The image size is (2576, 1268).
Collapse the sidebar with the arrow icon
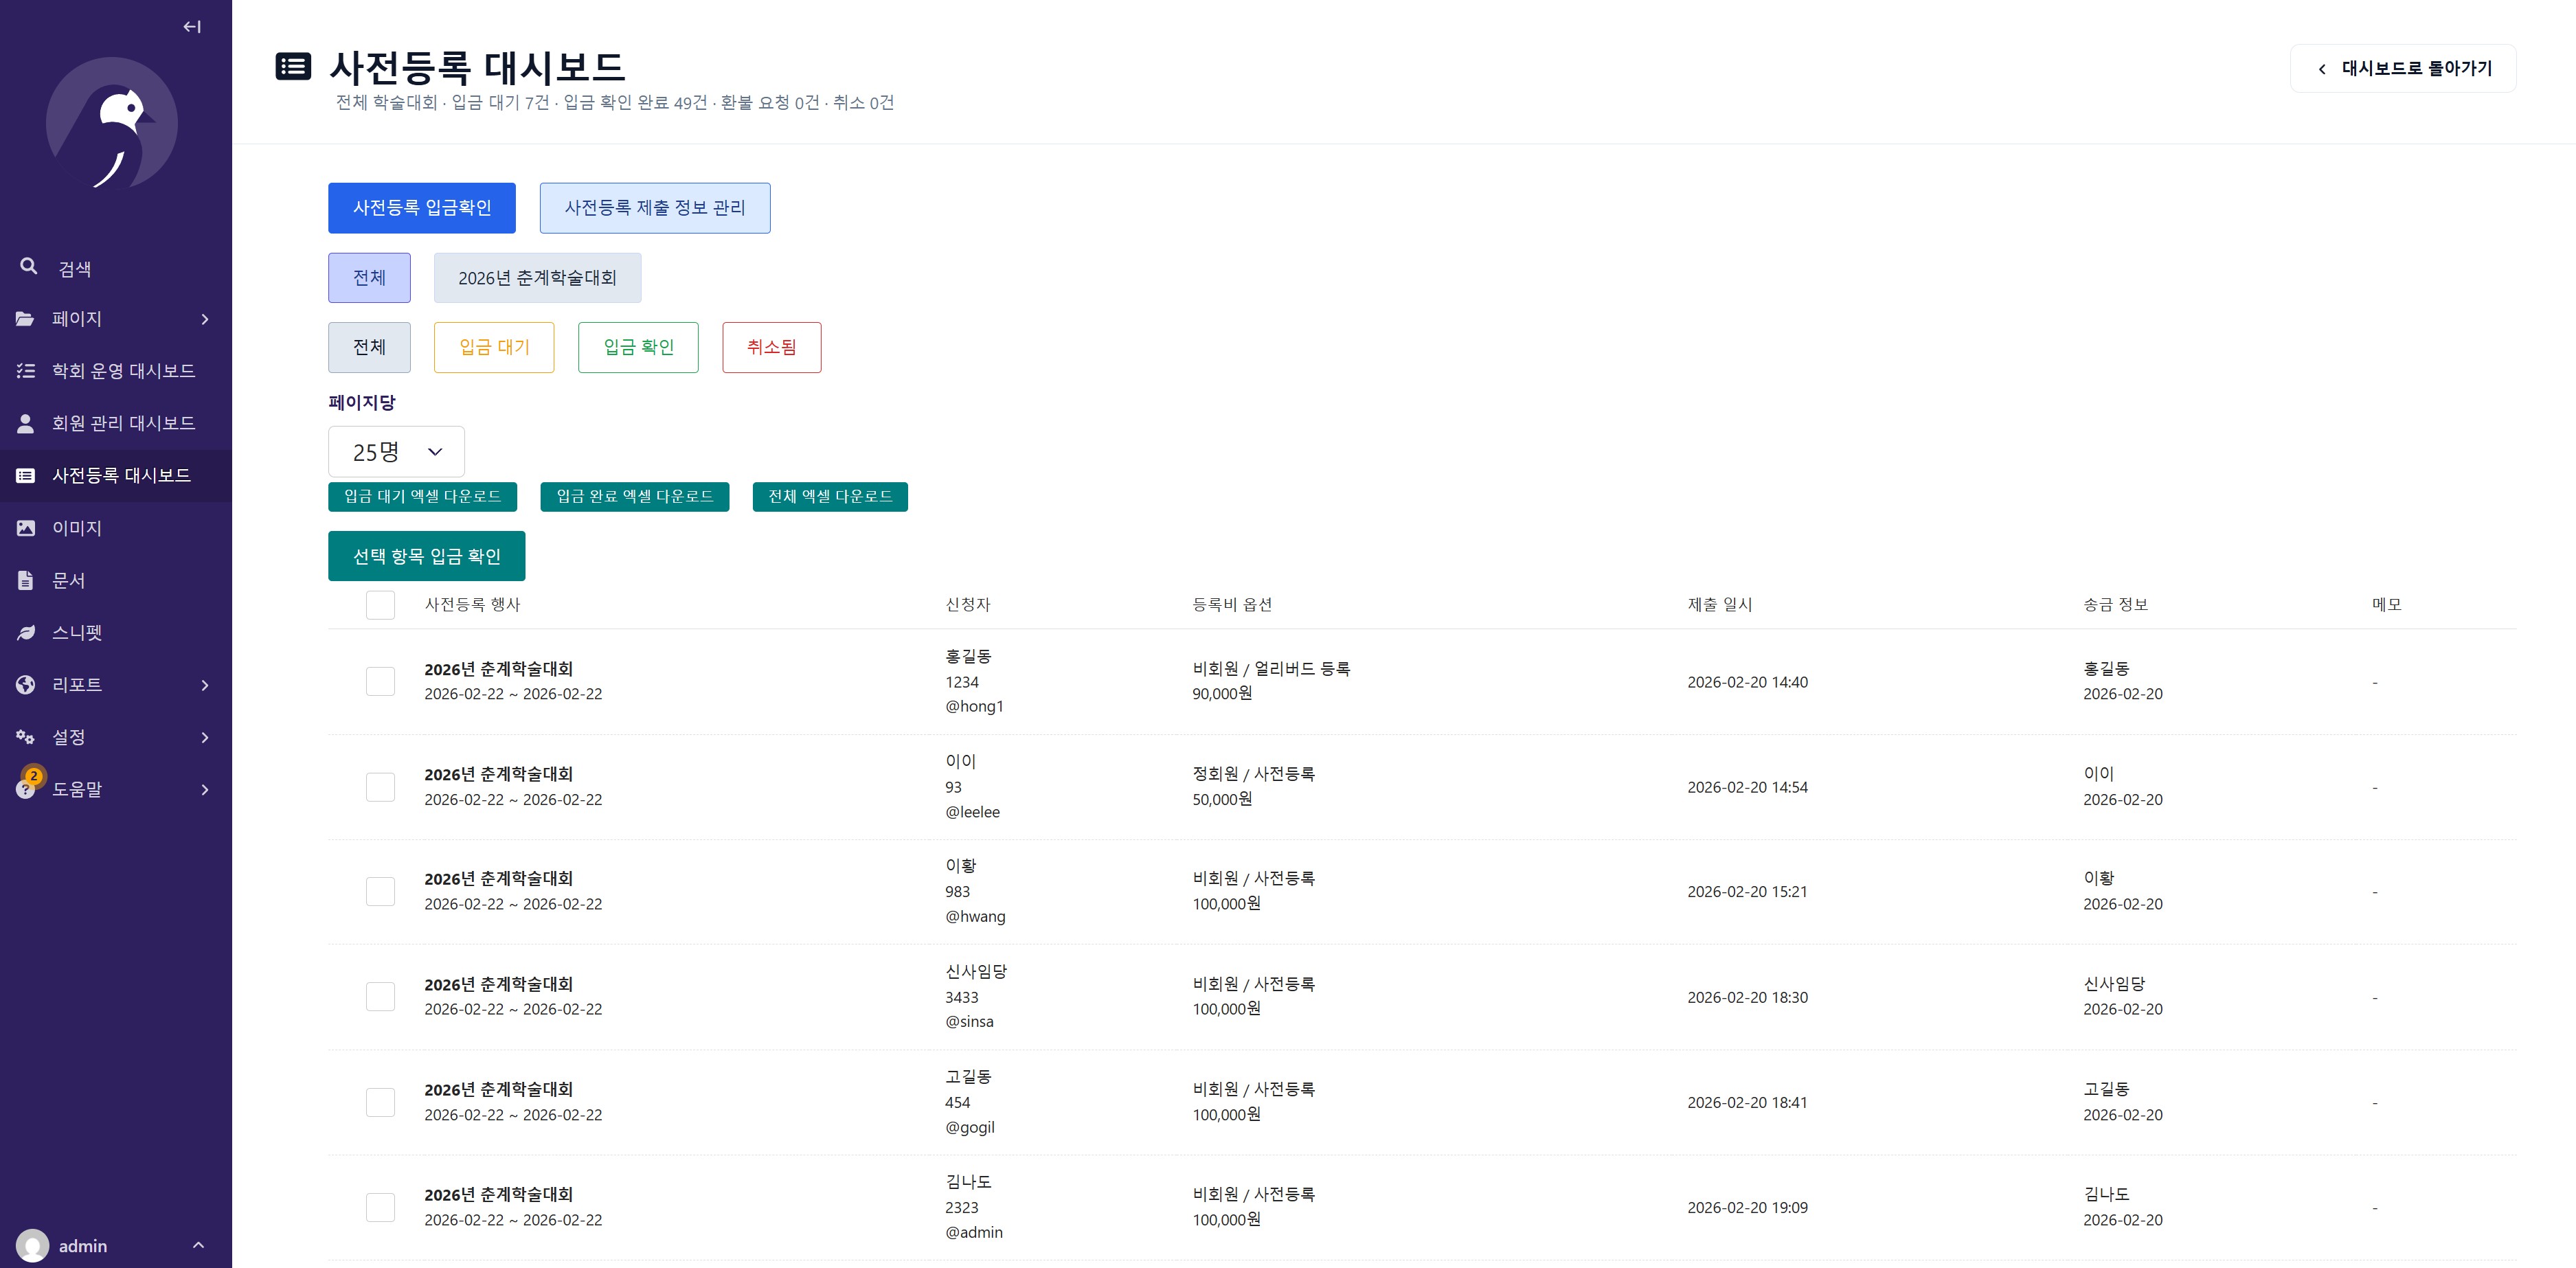pos(191,26)
